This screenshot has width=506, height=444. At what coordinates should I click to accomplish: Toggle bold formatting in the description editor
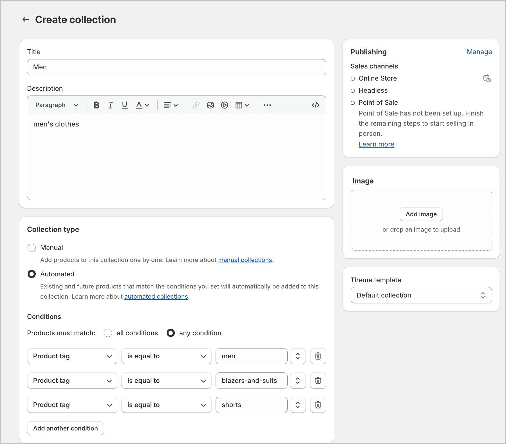click(96, 105)
